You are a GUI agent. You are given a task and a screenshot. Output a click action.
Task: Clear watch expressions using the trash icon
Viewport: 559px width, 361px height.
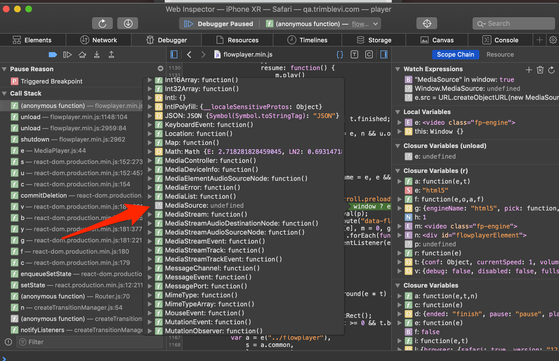(x=540, y=70)
